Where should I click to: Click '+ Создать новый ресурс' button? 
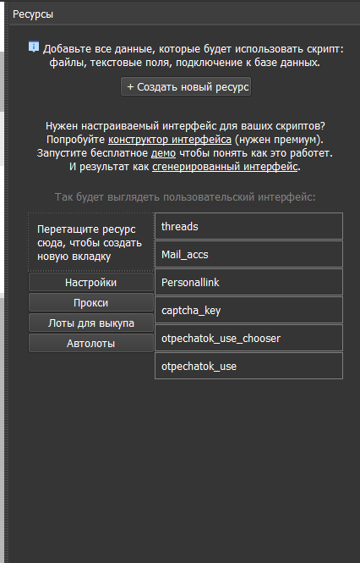pyautogui.click(x=186, y=86)
